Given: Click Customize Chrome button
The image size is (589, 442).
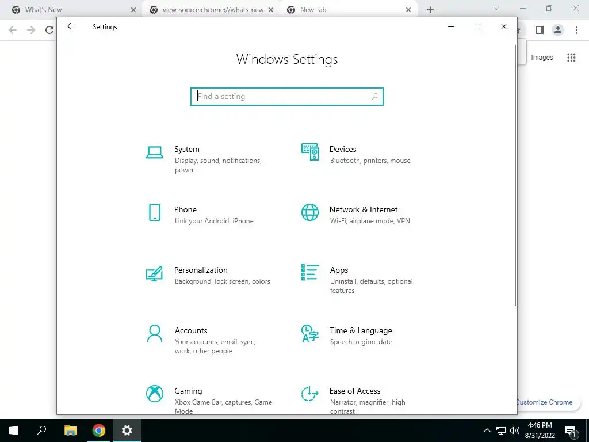Looking at the screenshot, I should coord(545,402).
